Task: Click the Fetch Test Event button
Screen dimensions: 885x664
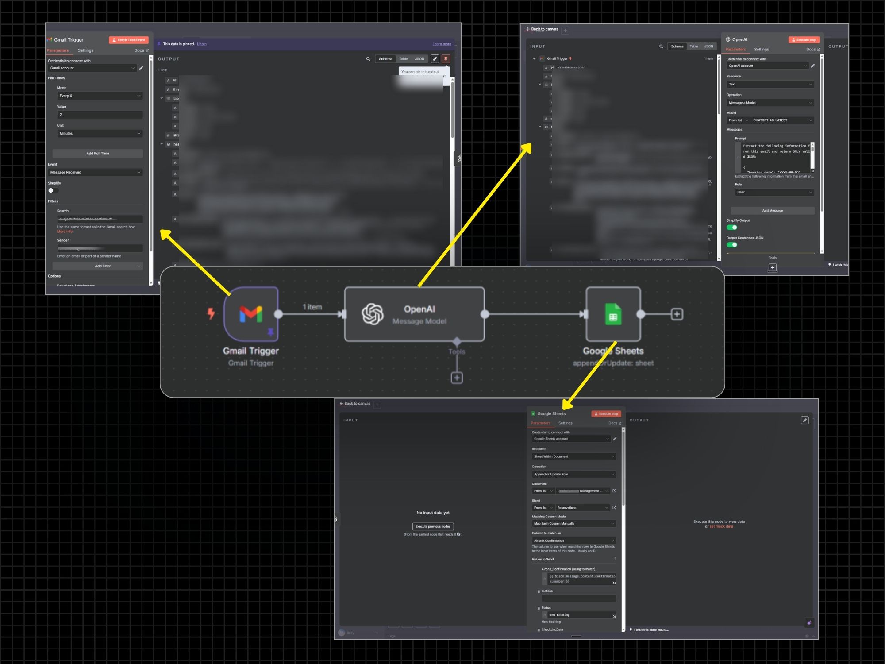Action: pos(129,40)
